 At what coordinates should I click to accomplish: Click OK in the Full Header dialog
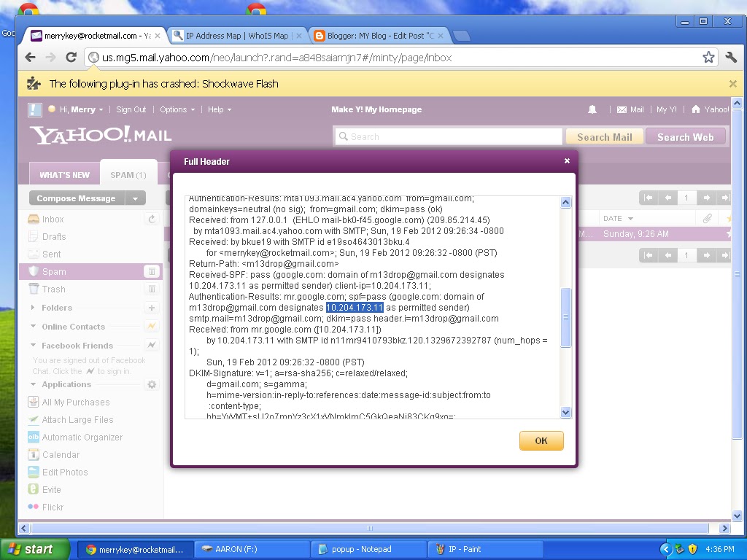coord(541,440)
